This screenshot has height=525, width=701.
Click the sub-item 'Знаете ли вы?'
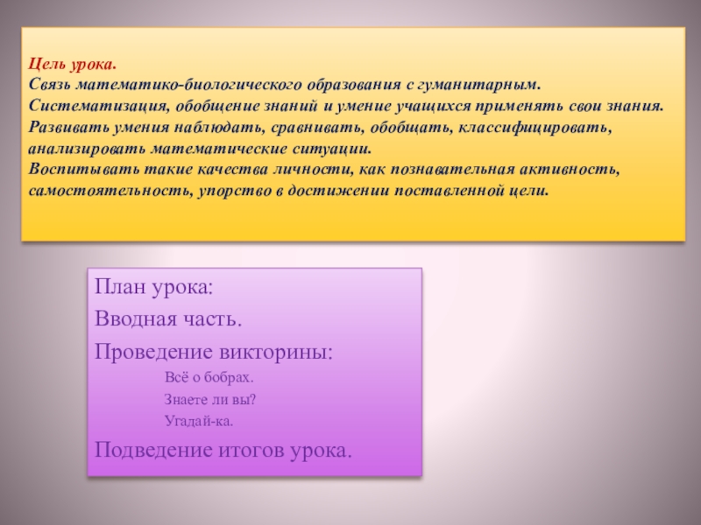[209, 399]
